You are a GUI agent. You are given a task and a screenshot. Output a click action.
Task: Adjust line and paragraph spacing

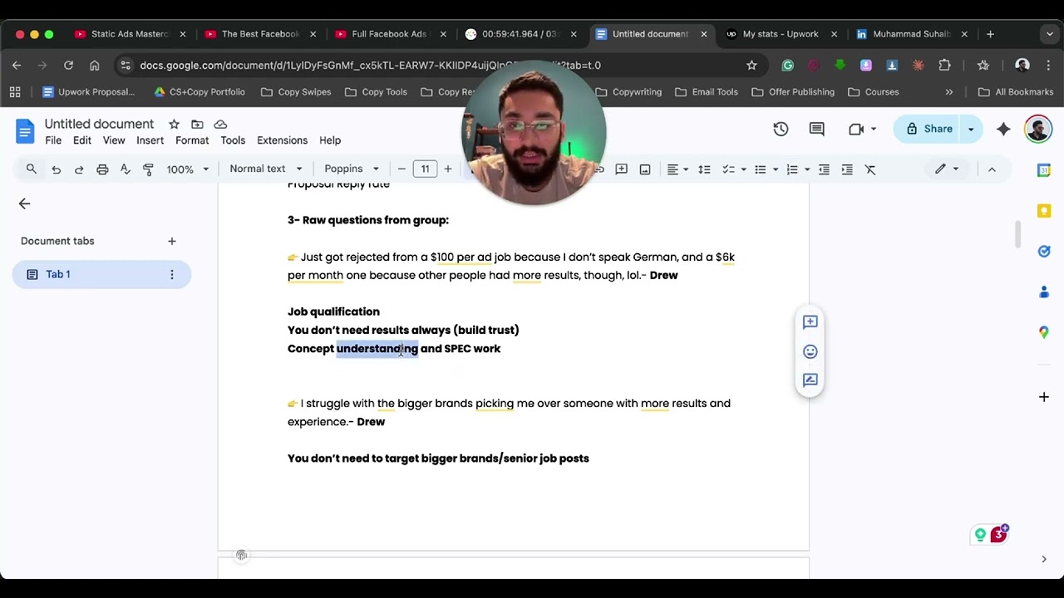(704, 169)
